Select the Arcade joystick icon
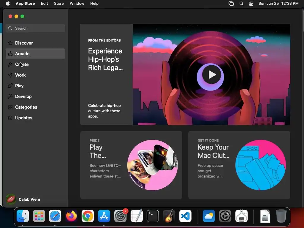The height and width of the screenshot is (228, 304). [10, 54]
